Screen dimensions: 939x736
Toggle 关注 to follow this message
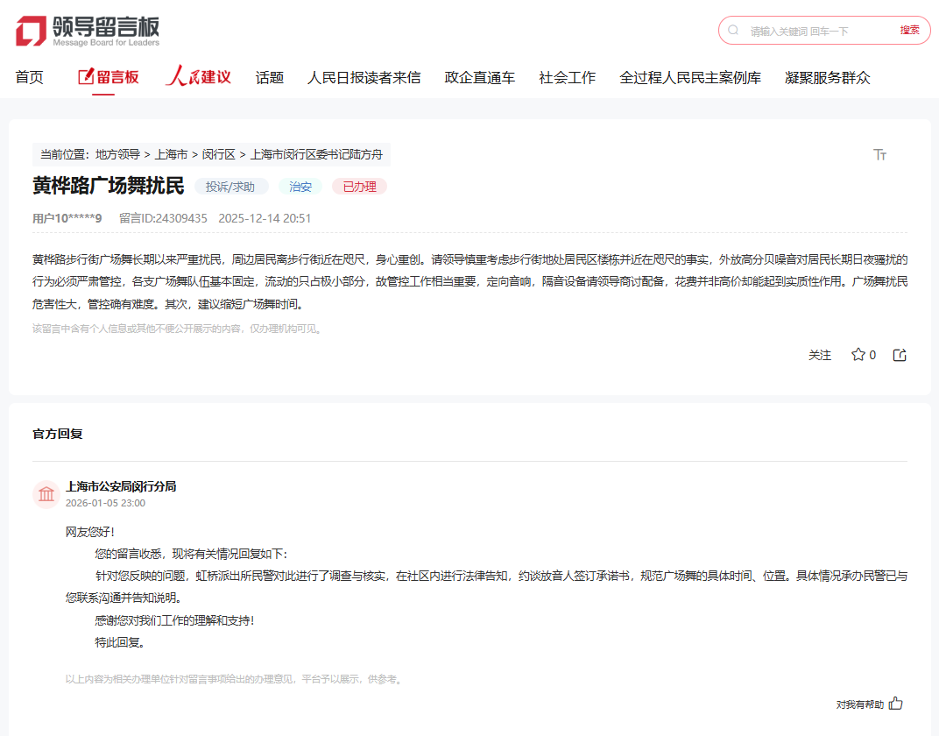click(820, 356)
